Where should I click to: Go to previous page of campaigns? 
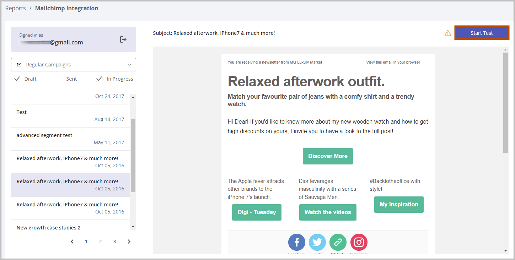click(72, 242)
